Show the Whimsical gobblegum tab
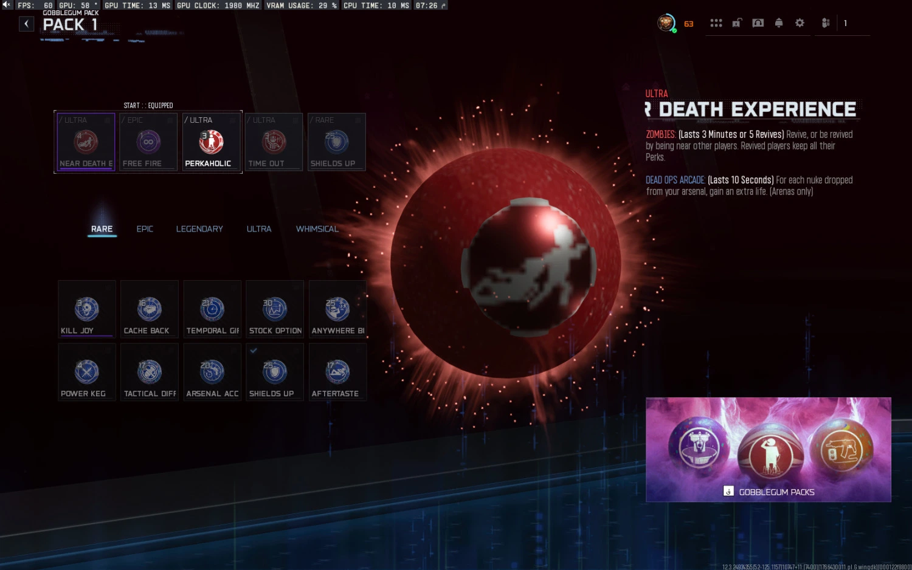This screenshot has width=912, height=570. point(317,229)
